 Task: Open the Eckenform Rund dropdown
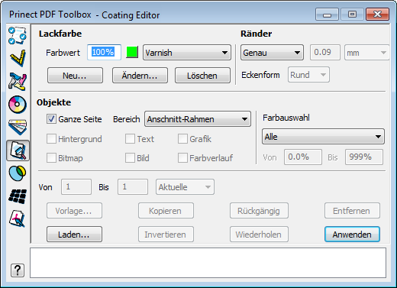[308, 75]
